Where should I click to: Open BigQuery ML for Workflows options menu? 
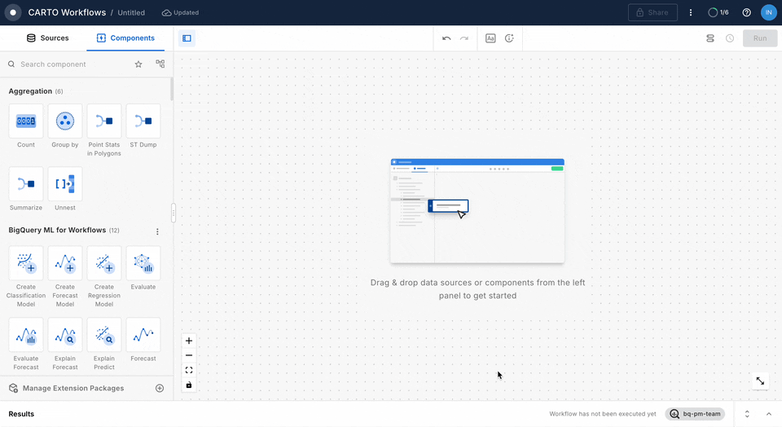pos(158,231)
